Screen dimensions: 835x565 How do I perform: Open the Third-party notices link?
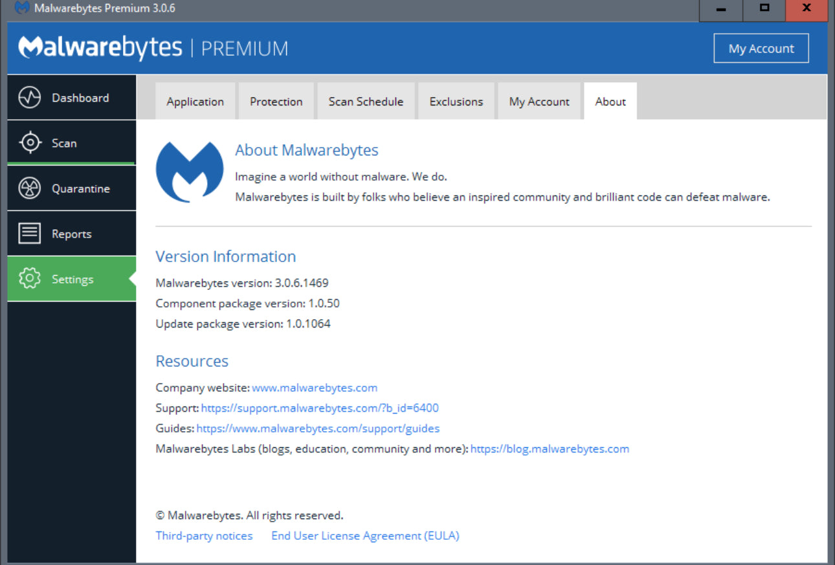204,535
